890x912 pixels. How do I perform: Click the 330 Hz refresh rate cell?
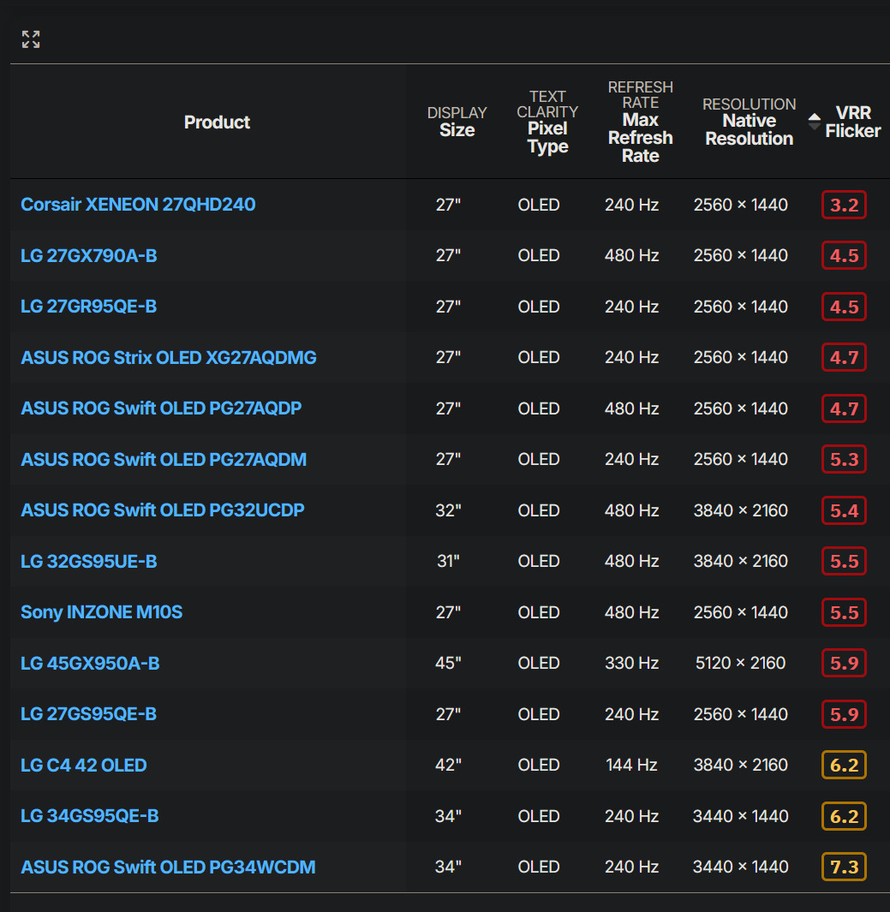631,663
